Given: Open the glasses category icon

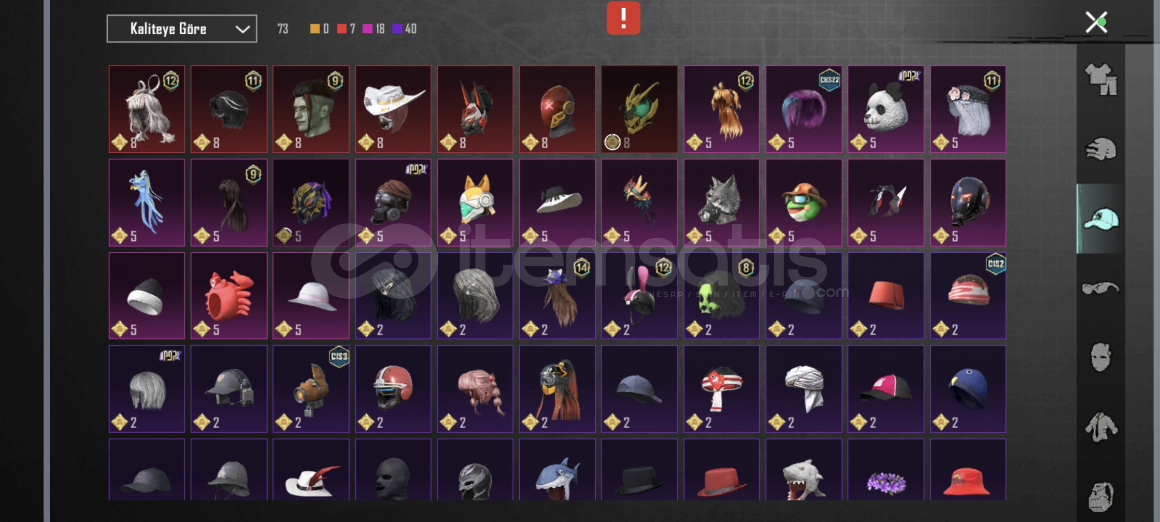Looking at the screenshot, I should (1101, 289).
